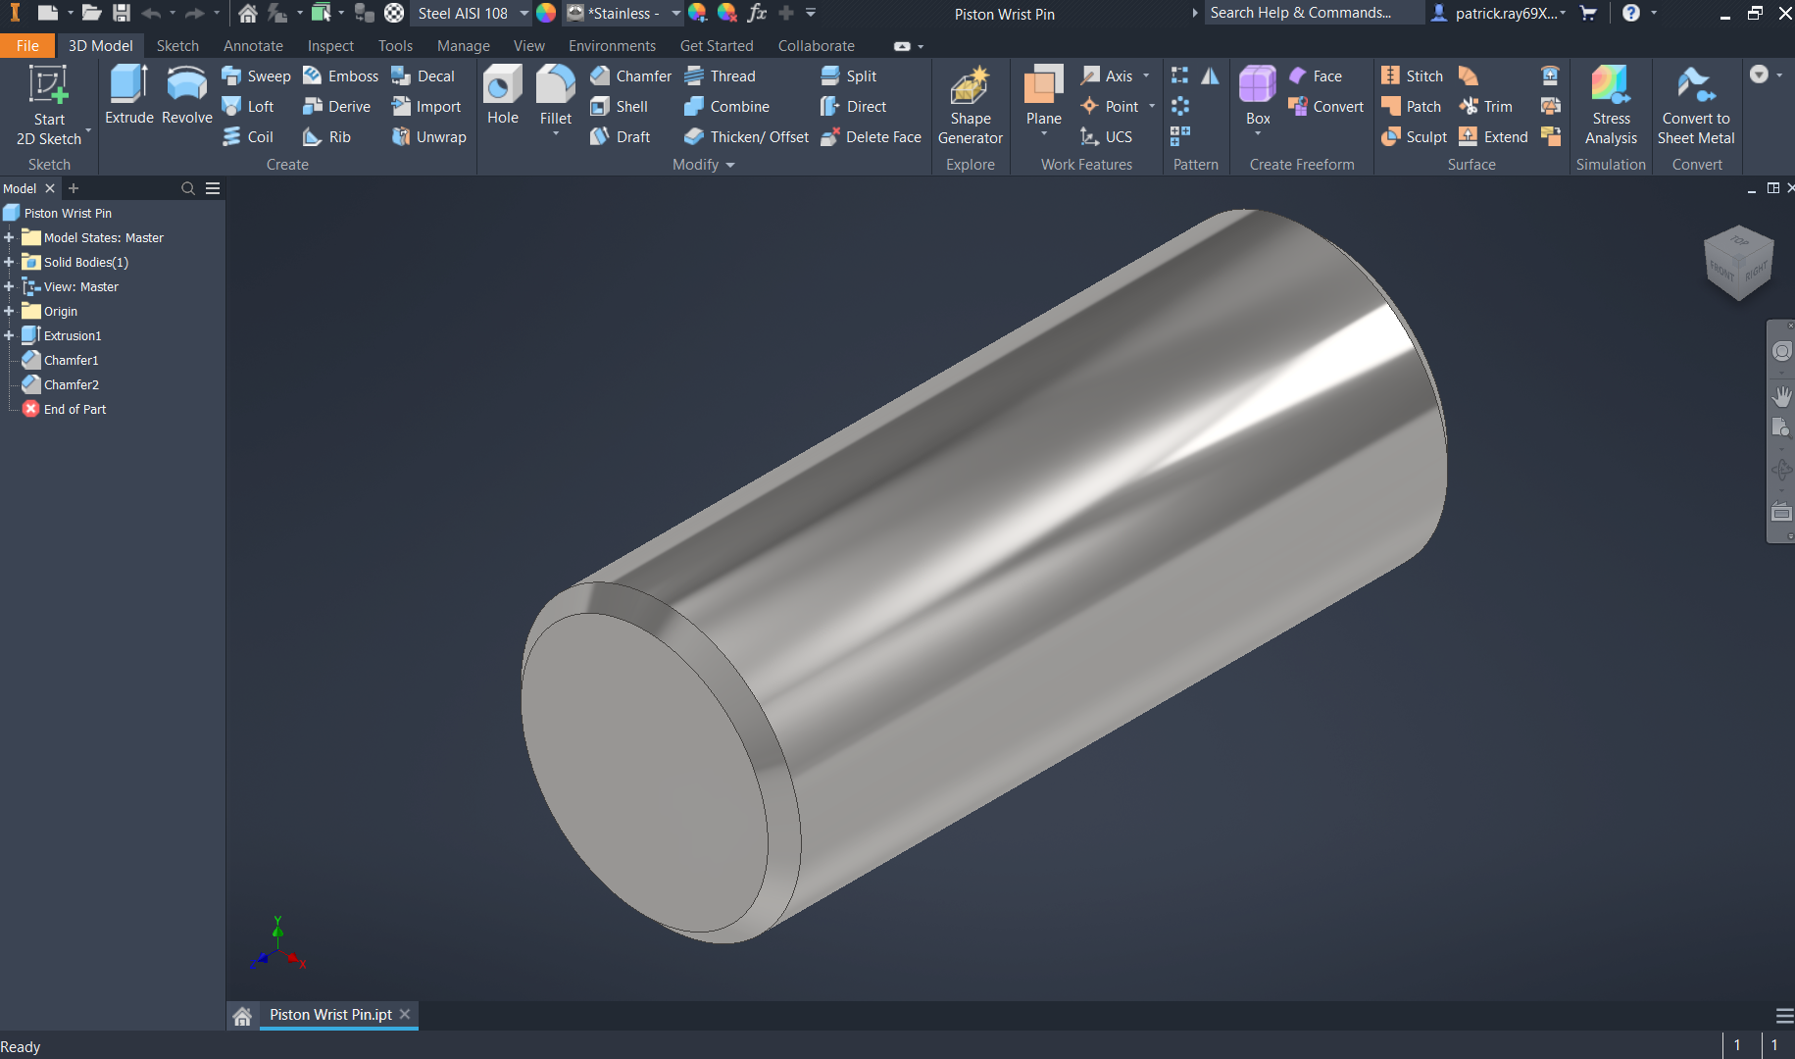The height and width of the screenshot is (1059, 1795).
Task: Switch to the Inspect ribbon tab
Action: (x=330, y=45)
